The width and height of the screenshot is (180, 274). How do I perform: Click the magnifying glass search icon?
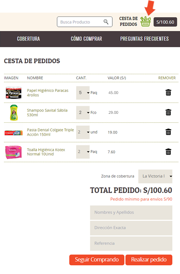[x=106, y=22]
